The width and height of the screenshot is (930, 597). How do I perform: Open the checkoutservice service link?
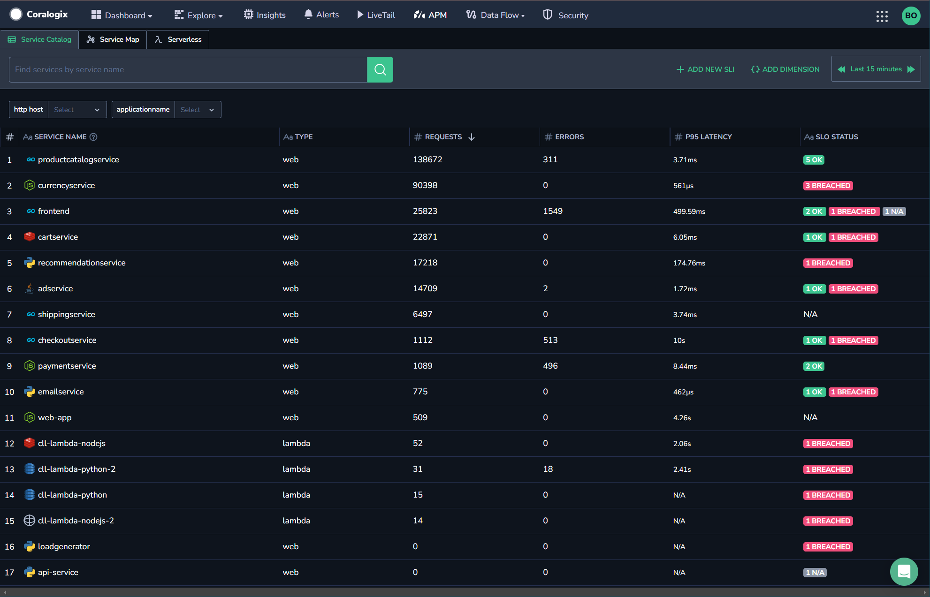click(67, 340)
